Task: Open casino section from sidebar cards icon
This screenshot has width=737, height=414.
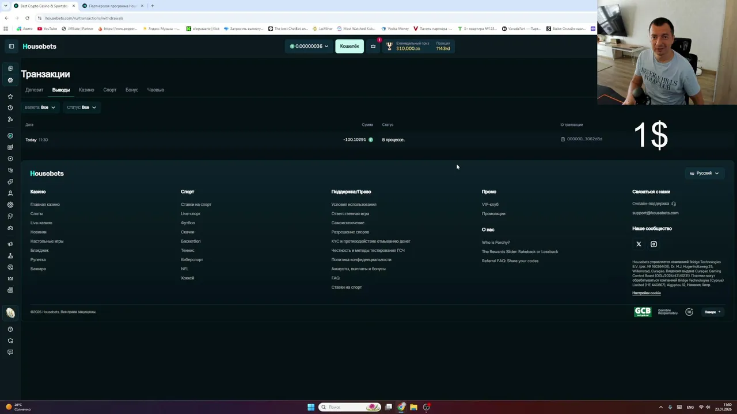Action: click(10, 68)
